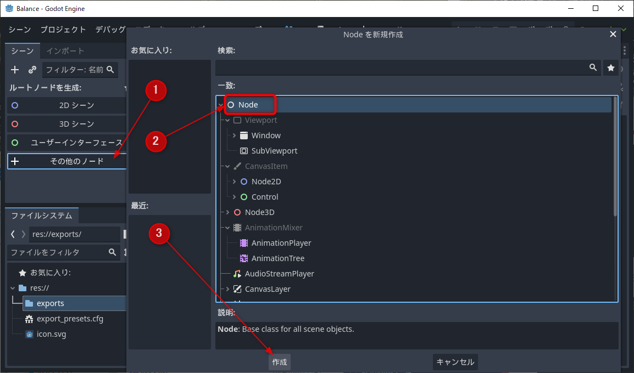Select AudioStreamPlayer music note icon
The image size is (634, 373).
[x=237, y=274]
